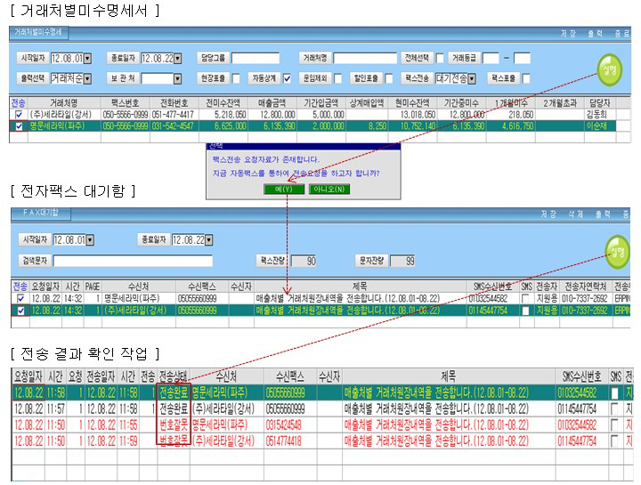Click 담당자 column header in 미수명세
This screenshot has height=485, width=641.
[600, 103]
